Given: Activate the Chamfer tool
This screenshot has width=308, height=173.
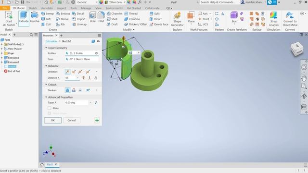Looking at the screenshot, I should (x=115, y=13).
